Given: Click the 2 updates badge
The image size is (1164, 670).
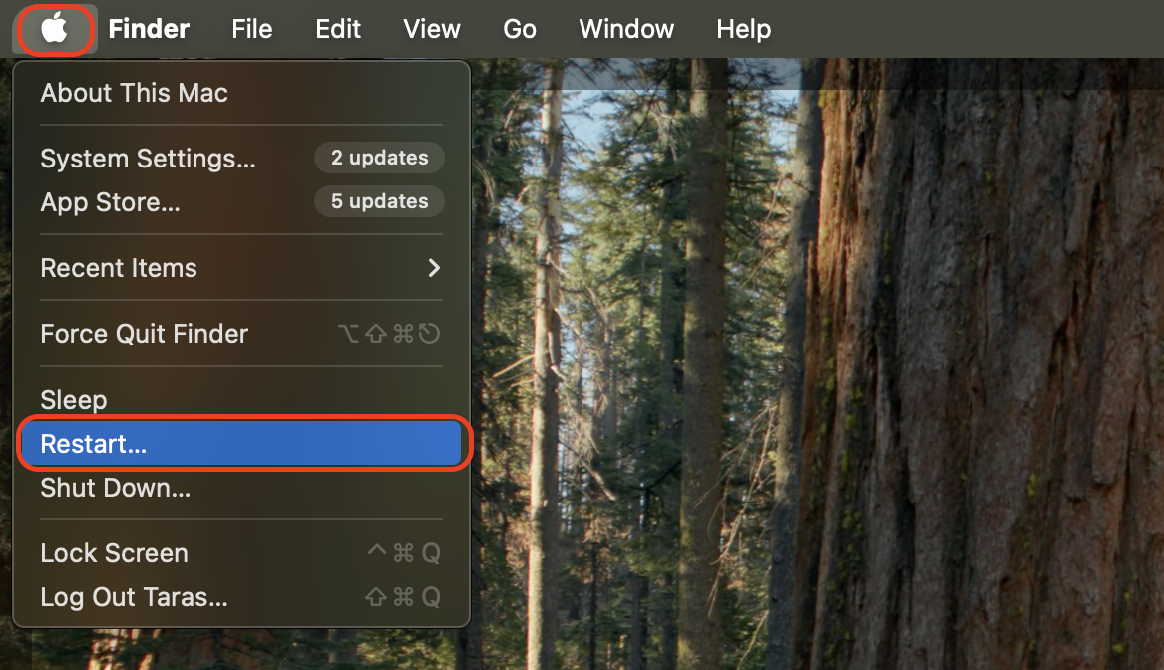Looking at the screenshot, I should point(379,158).
